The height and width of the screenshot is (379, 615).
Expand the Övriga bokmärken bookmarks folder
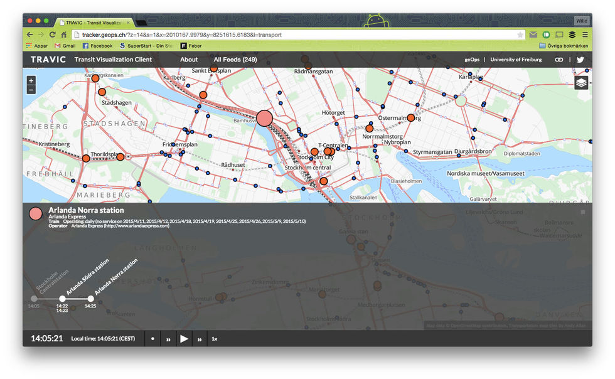pyautogui.click(x=564, y=46)
